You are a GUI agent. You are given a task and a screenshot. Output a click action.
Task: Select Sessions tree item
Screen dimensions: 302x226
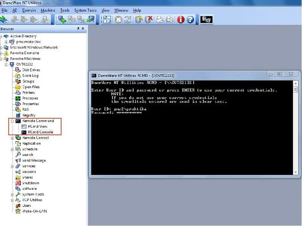29,172
